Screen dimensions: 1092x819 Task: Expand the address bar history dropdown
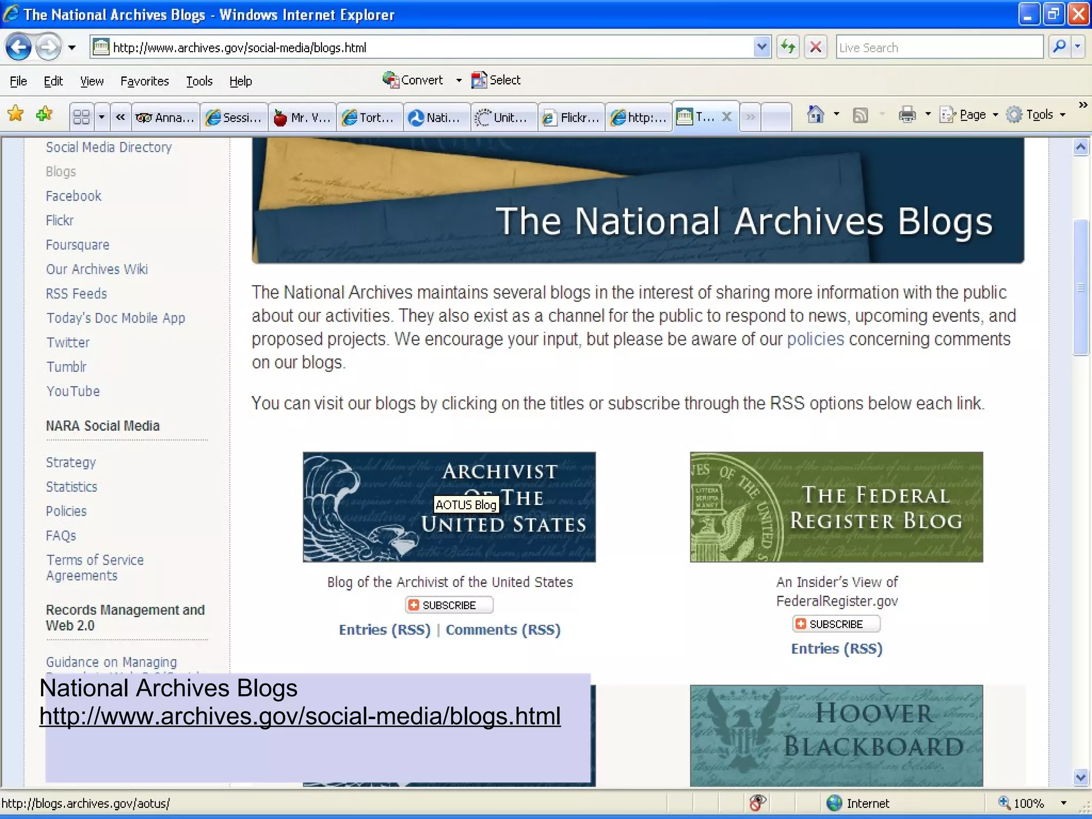(x=762, y=47)
